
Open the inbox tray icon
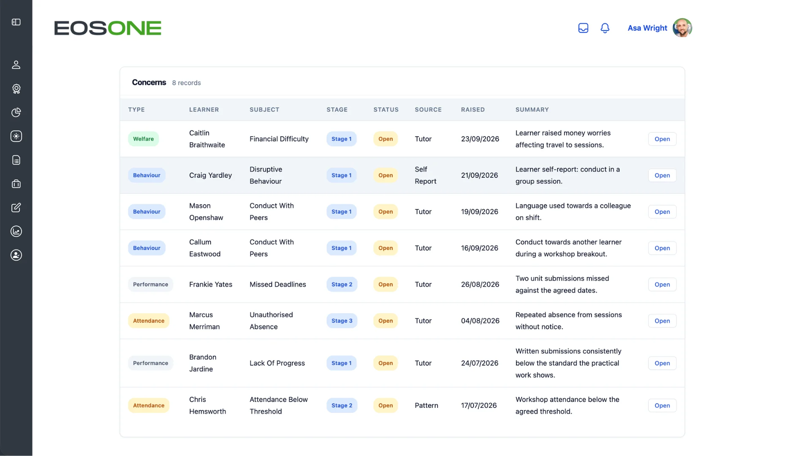pos(583,28)
